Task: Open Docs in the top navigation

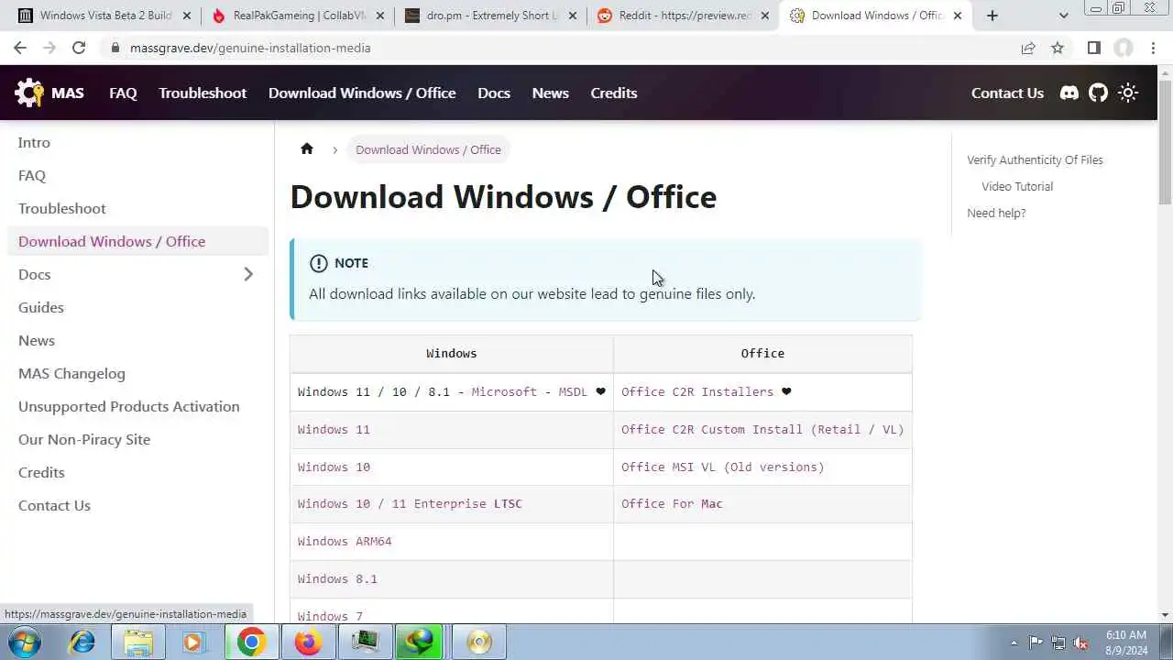Action: (x=494, y=93)
